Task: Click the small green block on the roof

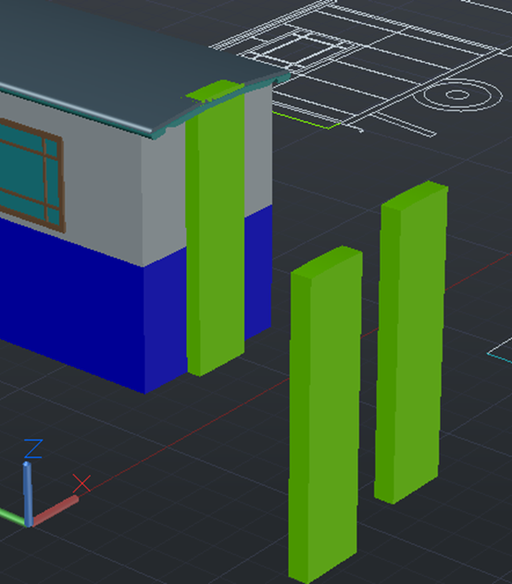Action: [x=216, y=91]
